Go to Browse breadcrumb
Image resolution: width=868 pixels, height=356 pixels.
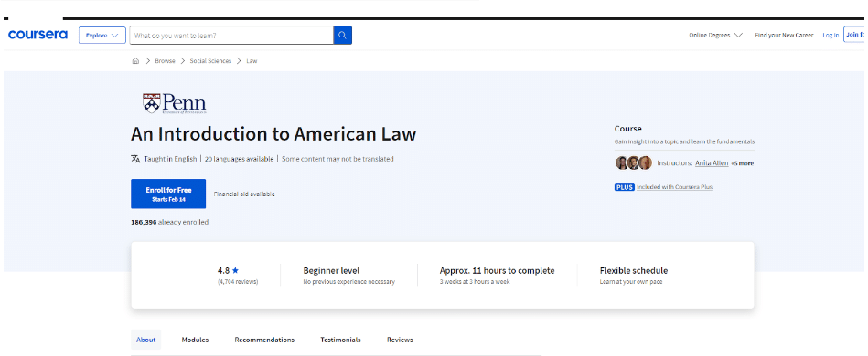[x=165, y=61]
